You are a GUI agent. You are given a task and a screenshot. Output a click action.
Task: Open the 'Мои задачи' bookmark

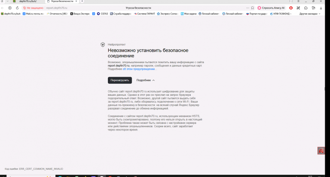coord(189,14)
